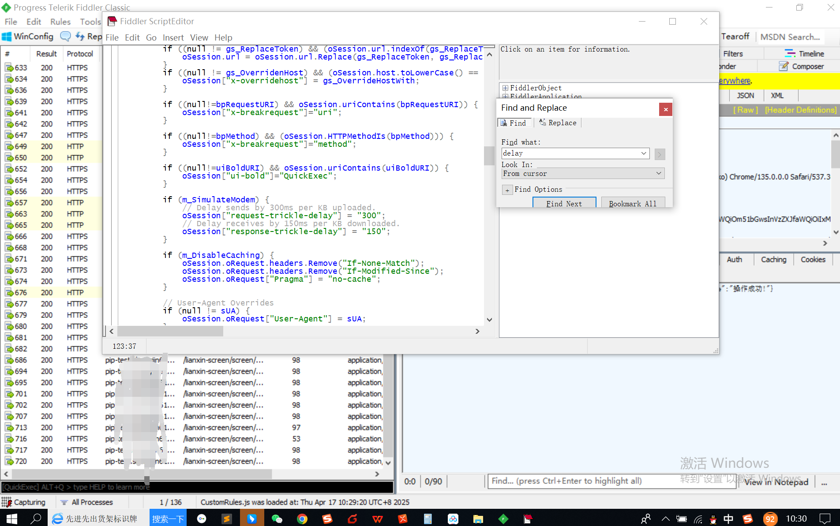The width and height of the screenshot is (840, 526).
Task: Click the Replay arrows icon in Fiddler toolbar
Action: coord(80,36)
